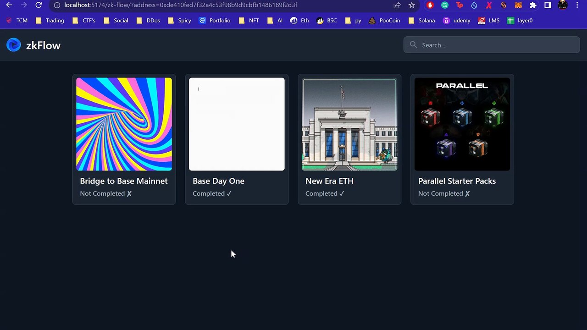Open the browser profile avatar
This screenshot has width=587, height=330.
[562, 5]
